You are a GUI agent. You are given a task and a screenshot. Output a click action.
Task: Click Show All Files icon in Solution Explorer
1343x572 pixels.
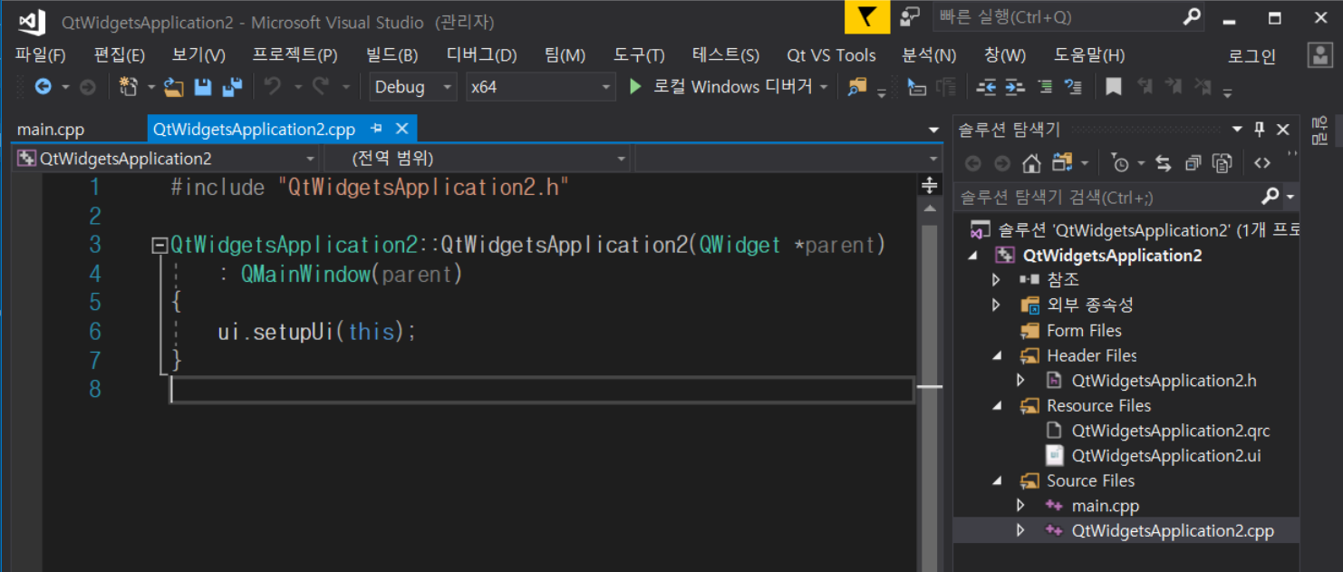1222,163
